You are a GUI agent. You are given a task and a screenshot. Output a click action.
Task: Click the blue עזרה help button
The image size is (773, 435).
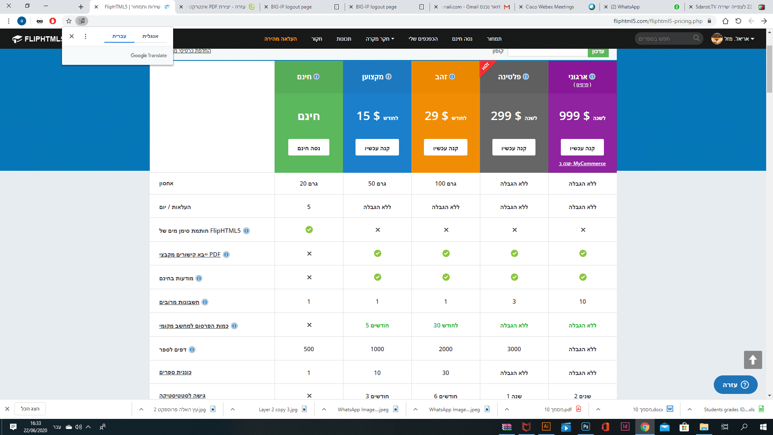click(735, 385)
